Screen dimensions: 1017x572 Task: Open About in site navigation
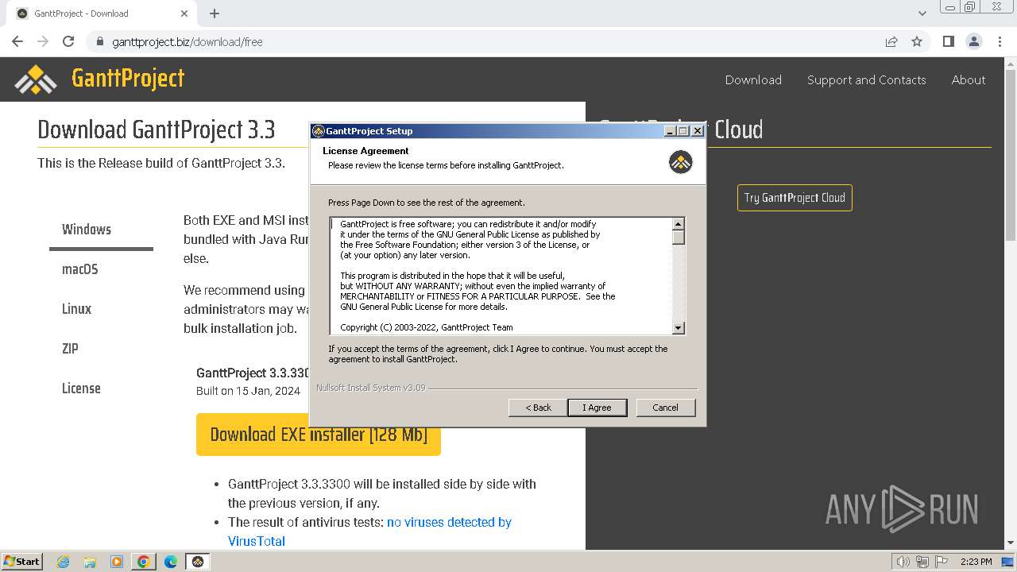pyautogui.click(x=969, y=79)
